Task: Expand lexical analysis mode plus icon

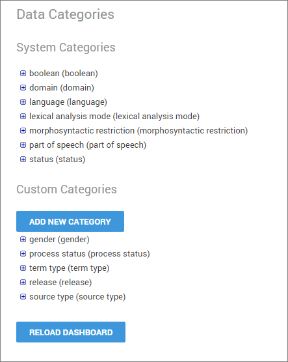Action: 23,116
